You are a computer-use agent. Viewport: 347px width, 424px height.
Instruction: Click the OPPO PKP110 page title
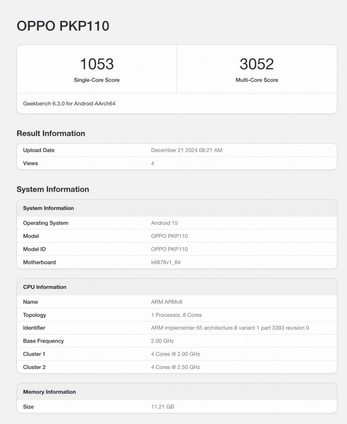tap(63, 26)
